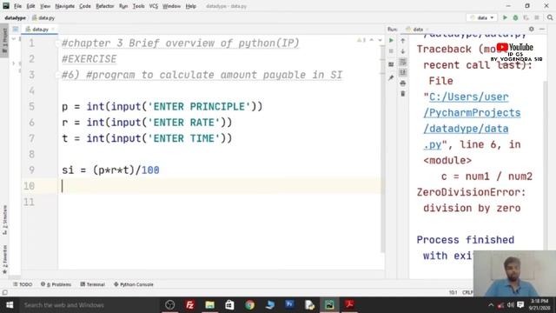
Task: Open Chrome from the taskbar
Action: (x=249, y=305)
